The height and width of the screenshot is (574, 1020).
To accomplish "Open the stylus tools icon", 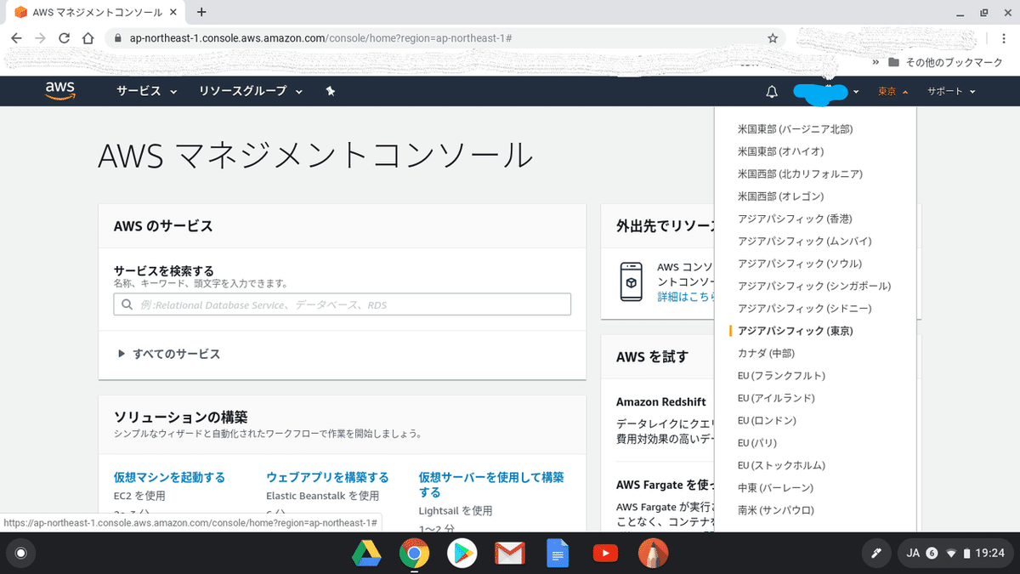I will [875, 554].
